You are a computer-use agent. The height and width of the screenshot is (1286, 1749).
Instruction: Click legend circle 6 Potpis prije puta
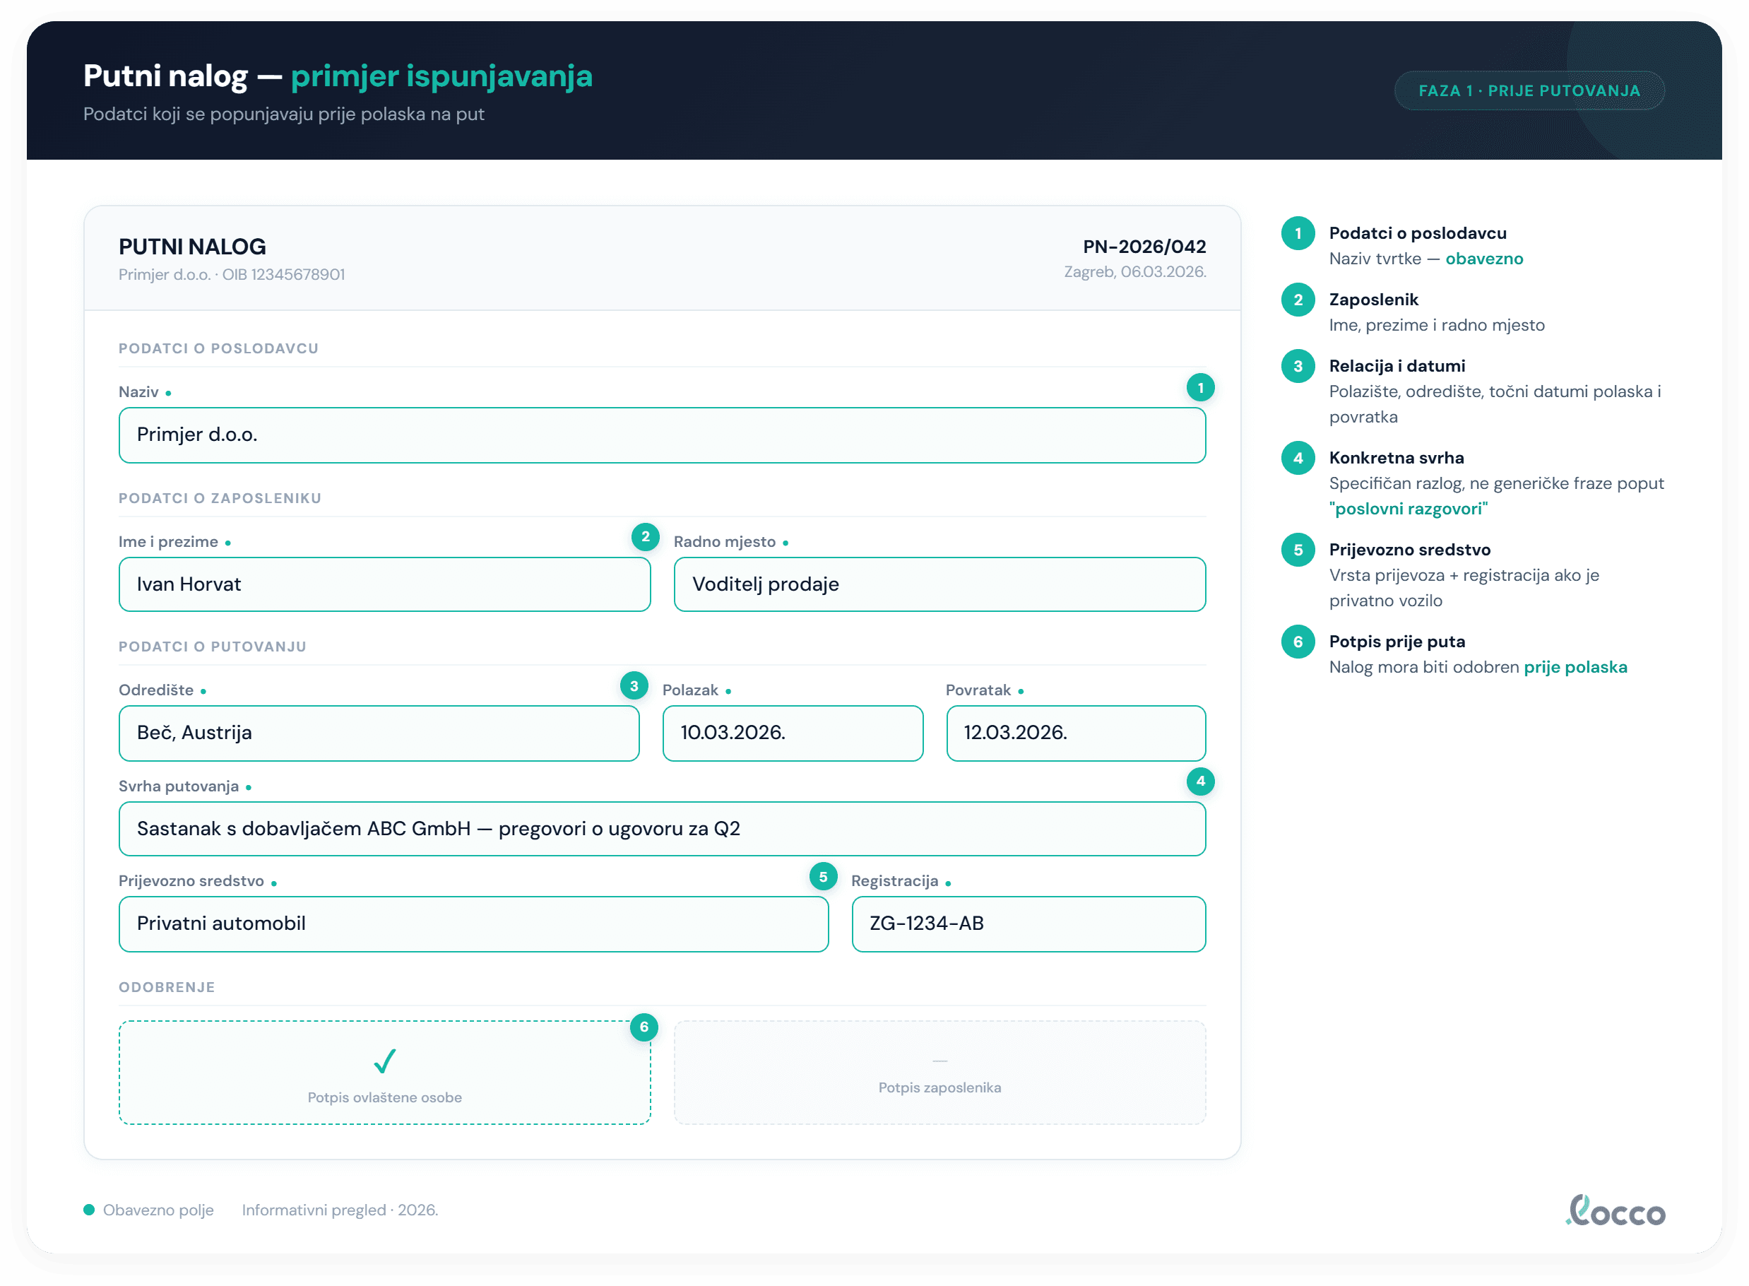[x=1297, y=642]
